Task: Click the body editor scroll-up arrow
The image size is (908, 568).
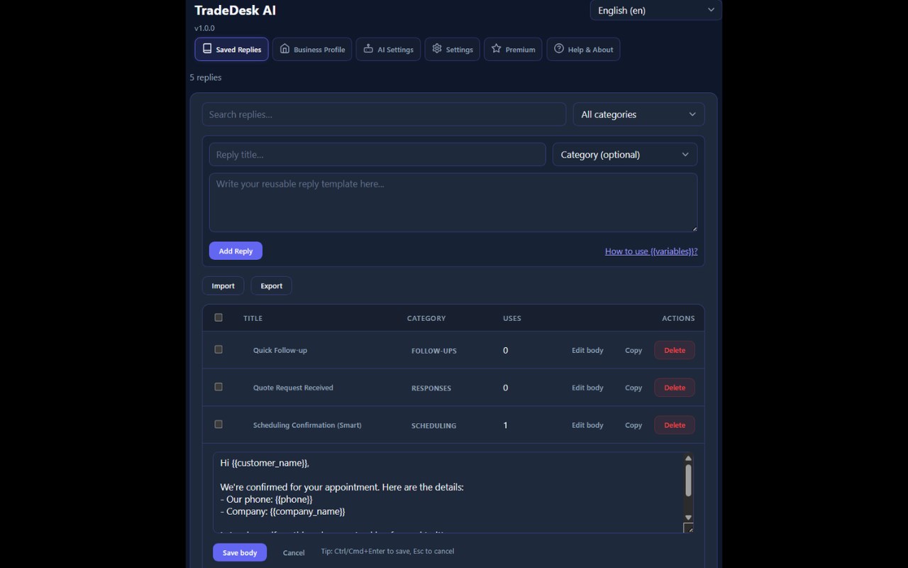Action: (688, 459)
